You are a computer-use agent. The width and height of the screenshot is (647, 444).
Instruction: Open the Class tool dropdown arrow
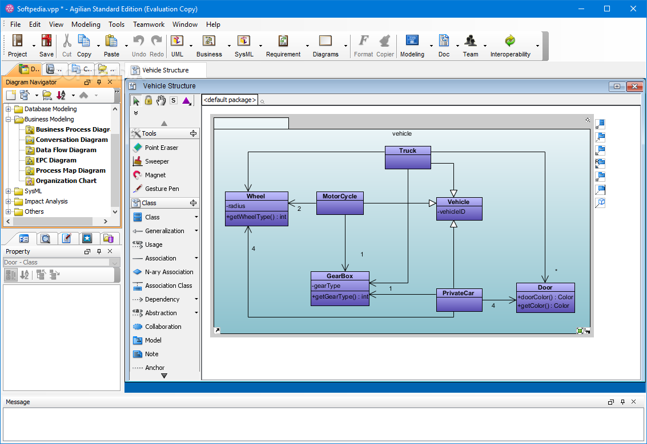point(196,217)
